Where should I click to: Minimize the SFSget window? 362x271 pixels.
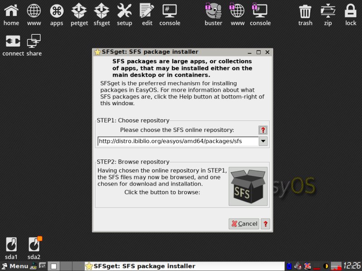coord(249,52)
